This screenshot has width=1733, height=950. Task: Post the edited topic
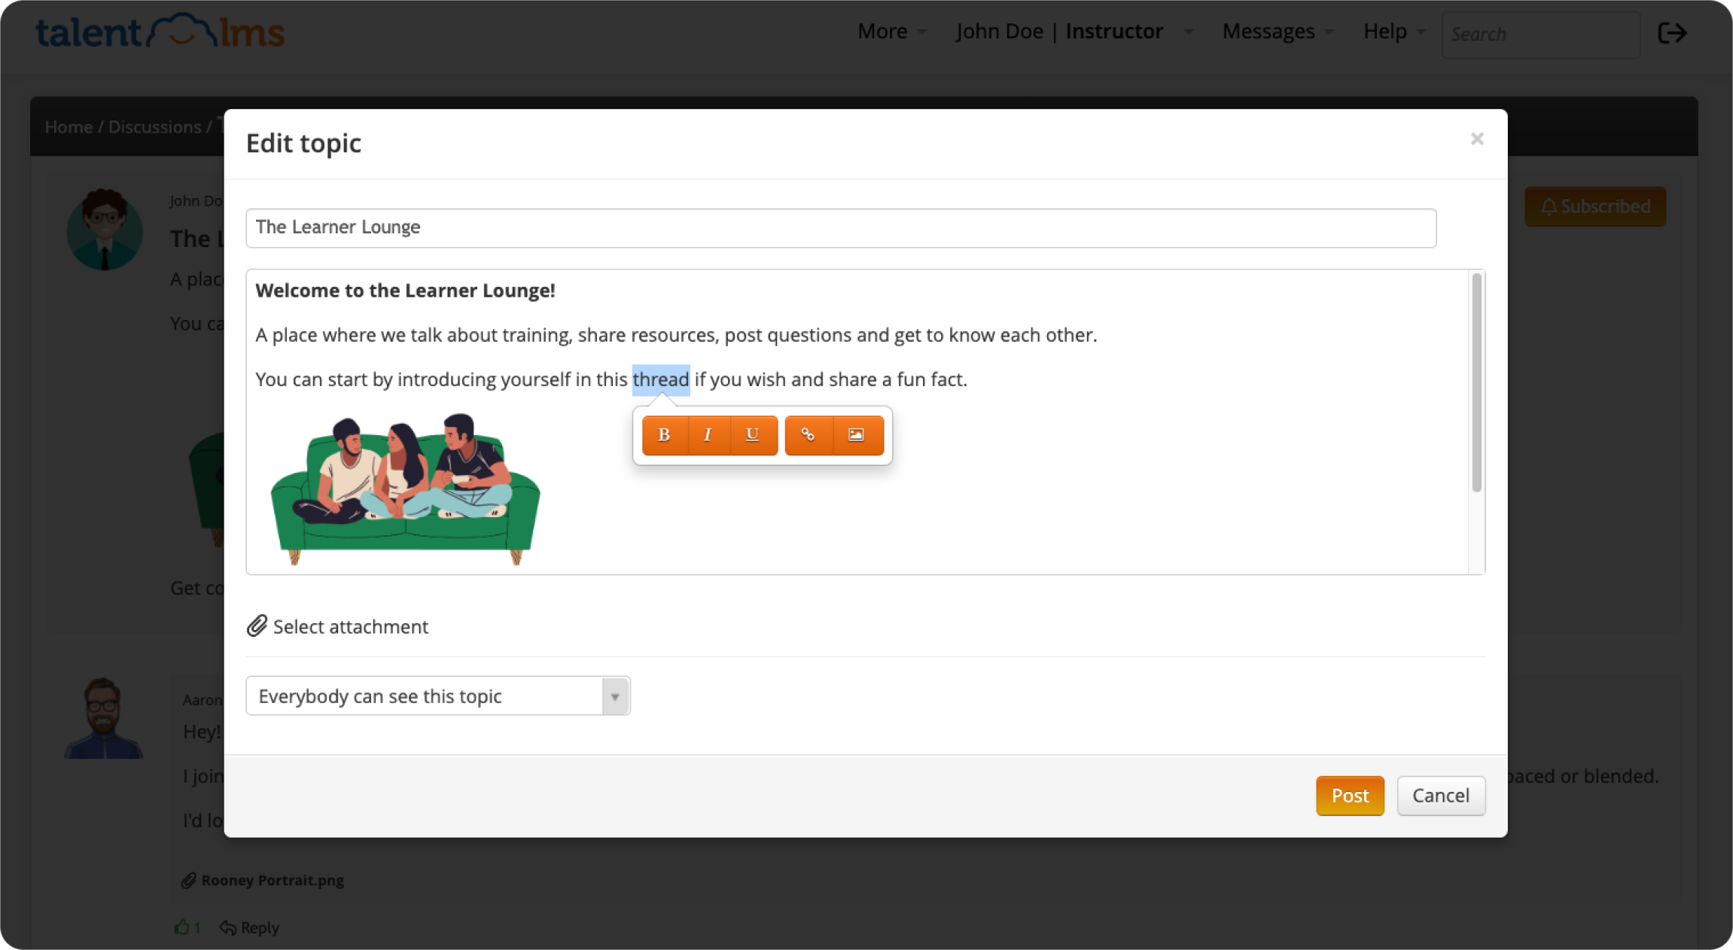click(x=1350, y=796)
